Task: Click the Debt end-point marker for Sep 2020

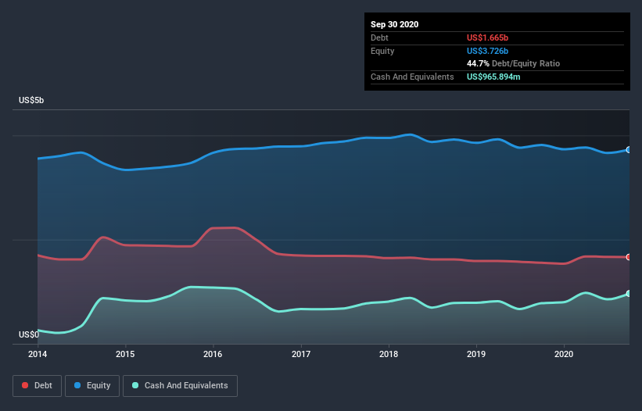Action: click(629, 257)
